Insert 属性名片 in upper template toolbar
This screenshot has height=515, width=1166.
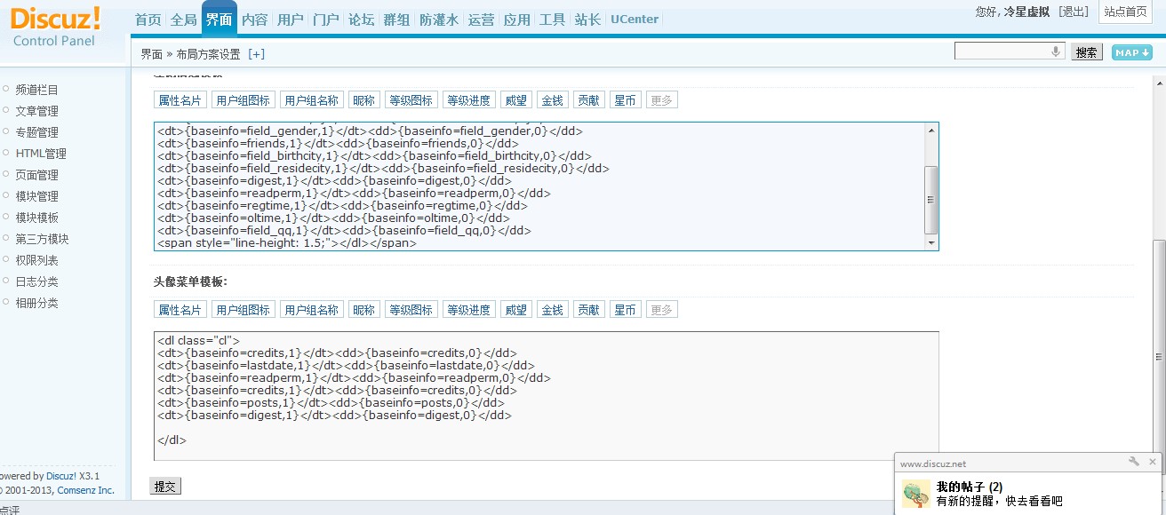pyautogui.click(x=180, y=100)
